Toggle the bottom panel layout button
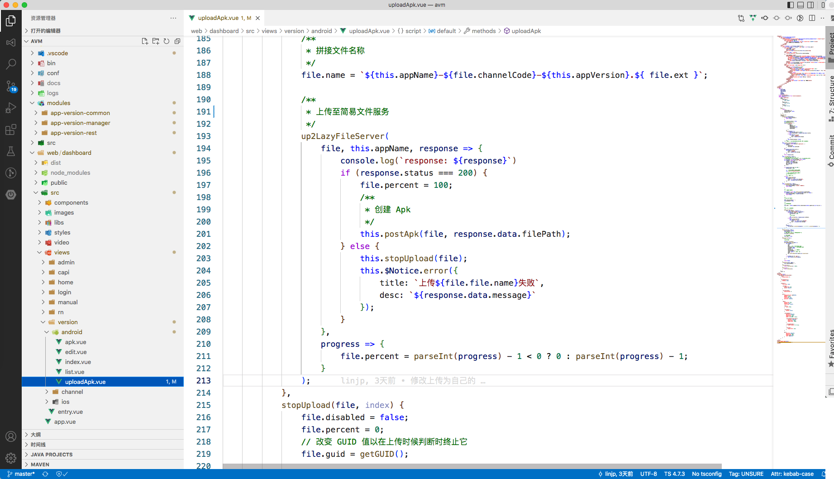The width and height of the screenshot is (834, 479). click(801, 5)
